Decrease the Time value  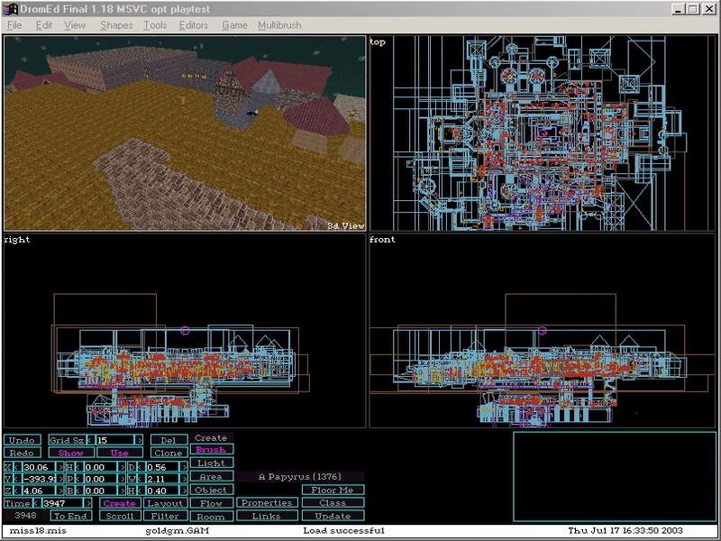click(37, 503)
